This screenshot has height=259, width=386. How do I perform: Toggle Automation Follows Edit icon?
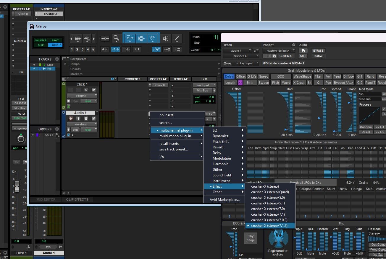point(156,49)
